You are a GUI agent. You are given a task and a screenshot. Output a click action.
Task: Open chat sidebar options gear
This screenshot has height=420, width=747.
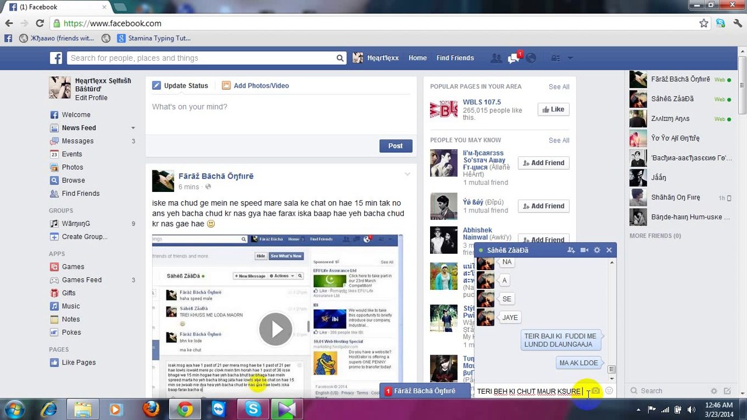(x=714, y=391)
